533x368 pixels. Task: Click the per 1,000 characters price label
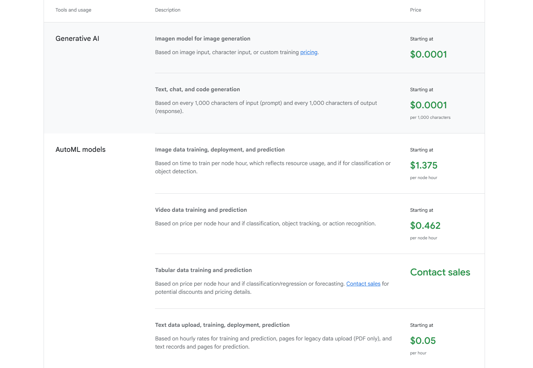pyautogui.click(x=430, y=117)
